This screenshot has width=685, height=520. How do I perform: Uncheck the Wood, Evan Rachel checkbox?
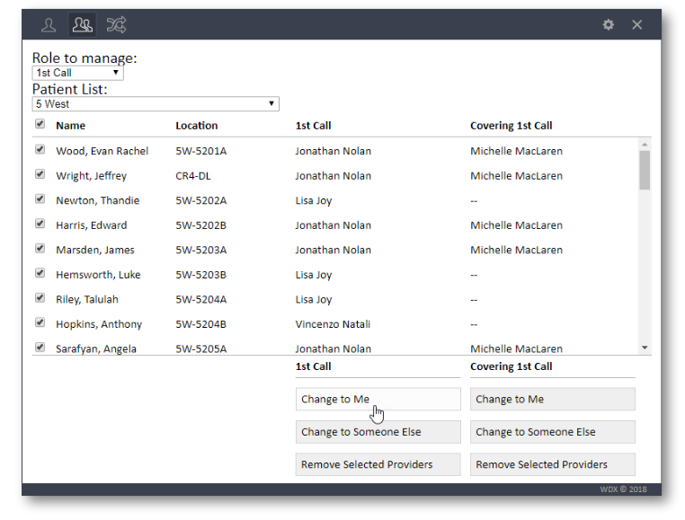tap(40, 150)
